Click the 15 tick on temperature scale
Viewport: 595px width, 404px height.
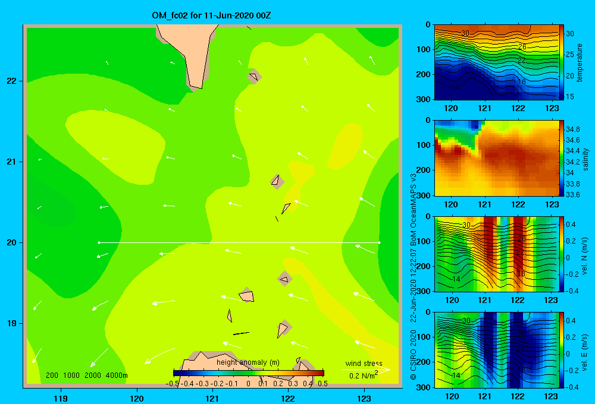(x=570, y=97)
